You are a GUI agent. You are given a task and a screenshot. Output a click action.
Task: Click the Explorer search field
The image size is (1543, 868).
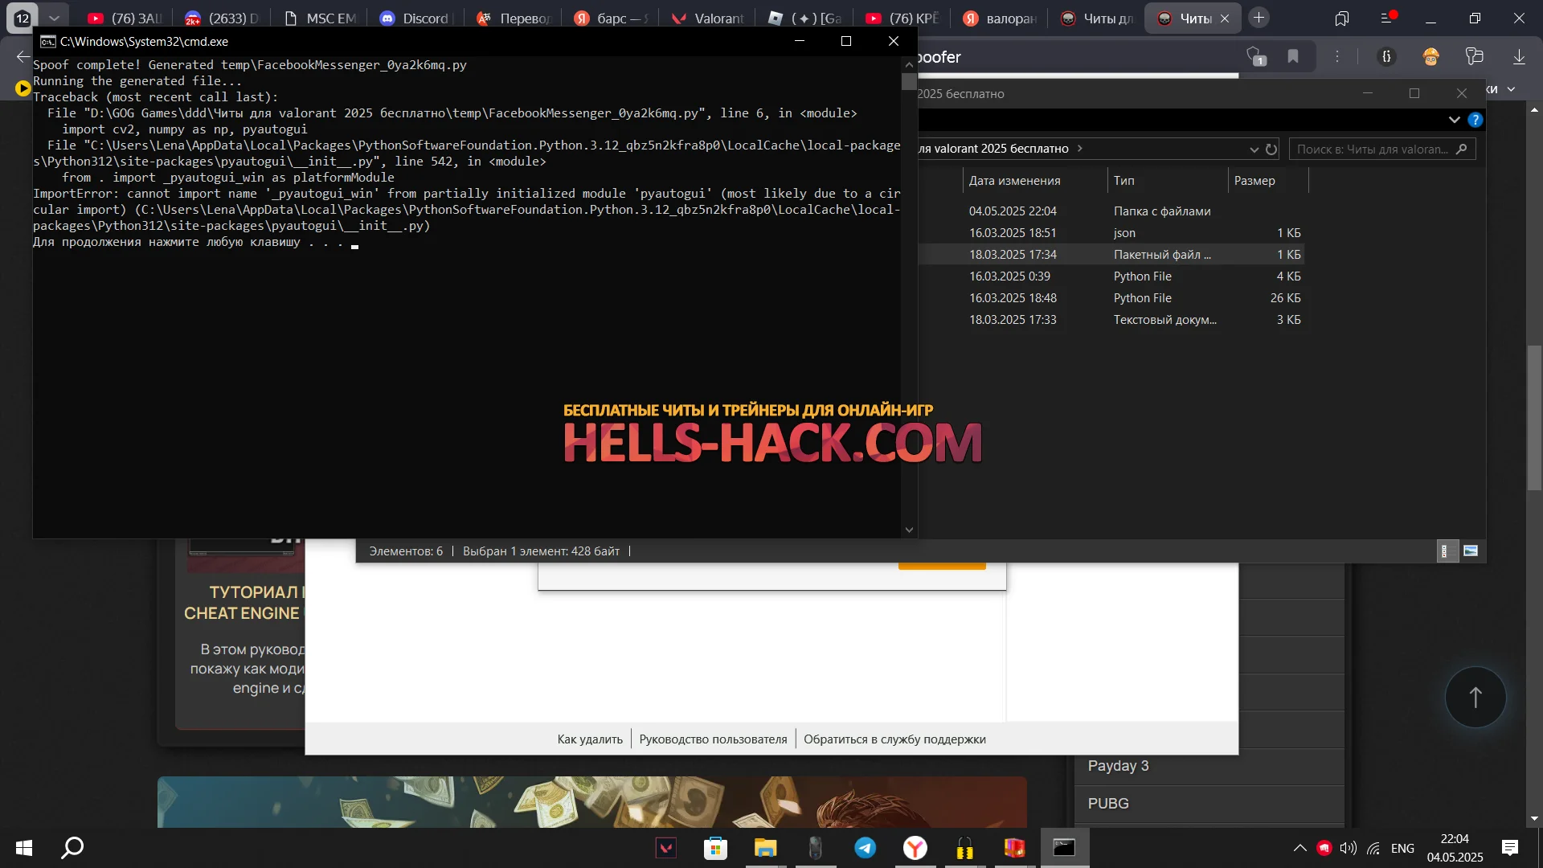pos(1381,149)
